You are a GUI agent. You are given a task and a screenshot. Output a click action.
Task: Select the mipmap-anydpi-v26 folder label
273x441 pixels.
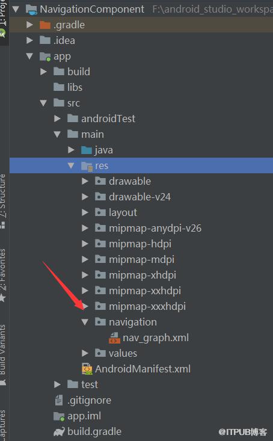[x=155, y=229]
